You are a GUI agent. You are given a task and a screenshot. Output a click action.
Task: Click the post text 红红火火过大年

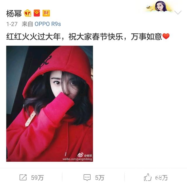pyautogui.click(x=34, y=37)
